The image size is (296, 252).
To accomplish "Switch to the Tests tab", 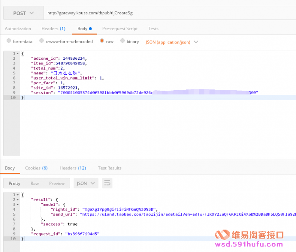I will [153, 28].
